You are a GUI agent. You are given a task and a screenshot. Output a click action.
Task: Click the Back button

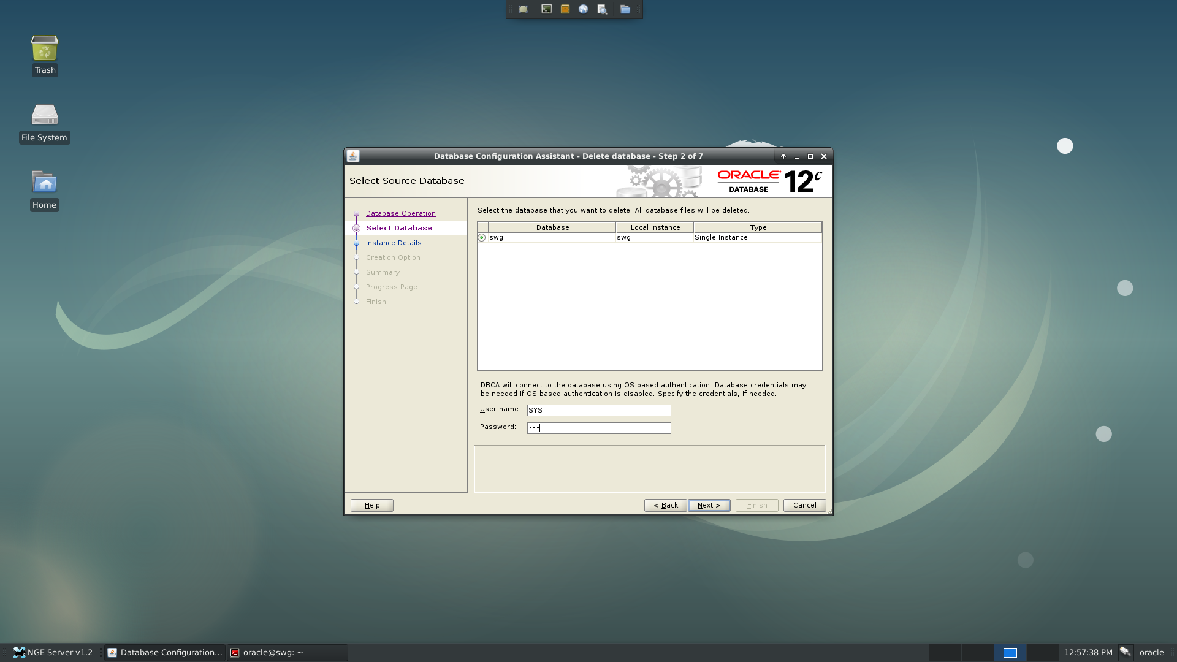coord(665,505)
